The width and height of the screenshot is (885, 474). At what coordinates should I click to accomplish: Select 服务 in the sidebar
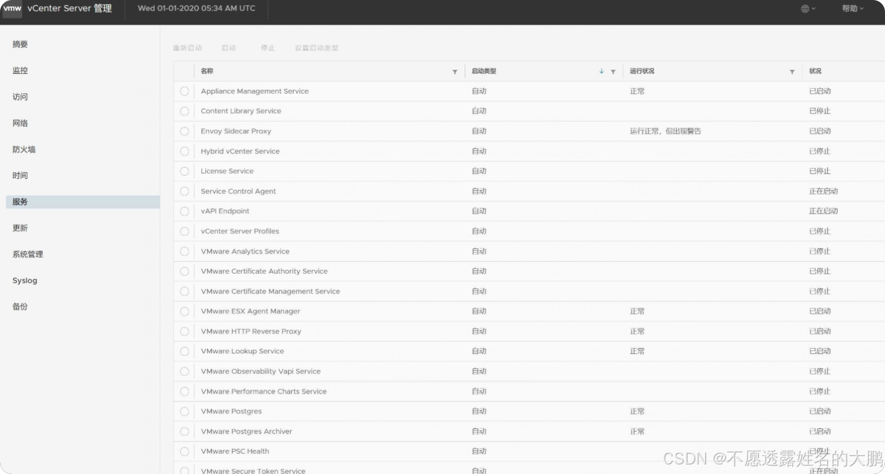[x=83, y=202]
